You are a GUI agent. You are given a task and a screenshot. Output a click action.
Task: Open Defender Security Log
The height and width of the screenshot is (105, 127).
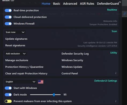coord(75,54)
